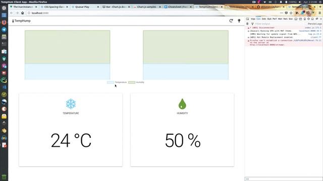Open the Performance devtools tab
The width and height of the screenshot is (323, 181).
[x=275, y=19]
